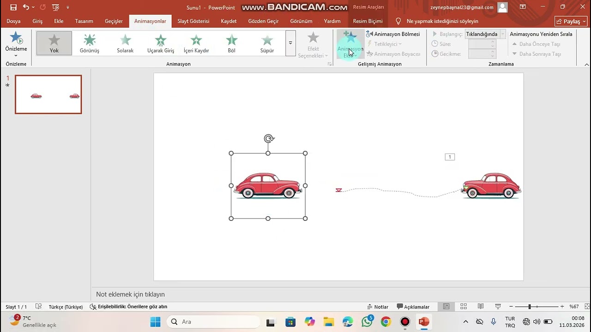Select slide 1 thumbnail
This screenshot has height=332, width=591.
point(48,95)
